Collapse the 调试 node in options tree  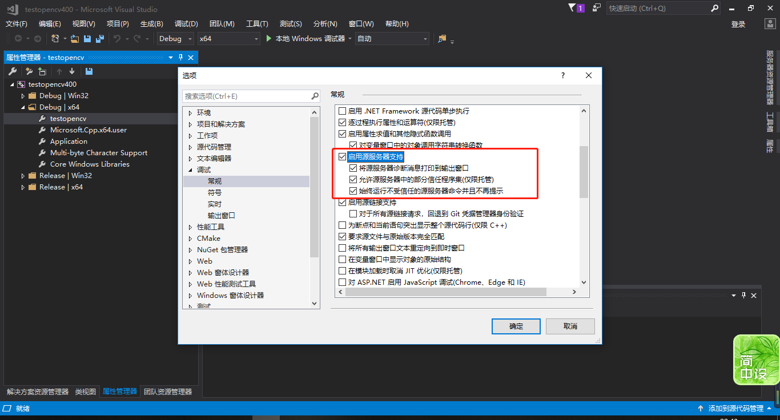(190, 170)
